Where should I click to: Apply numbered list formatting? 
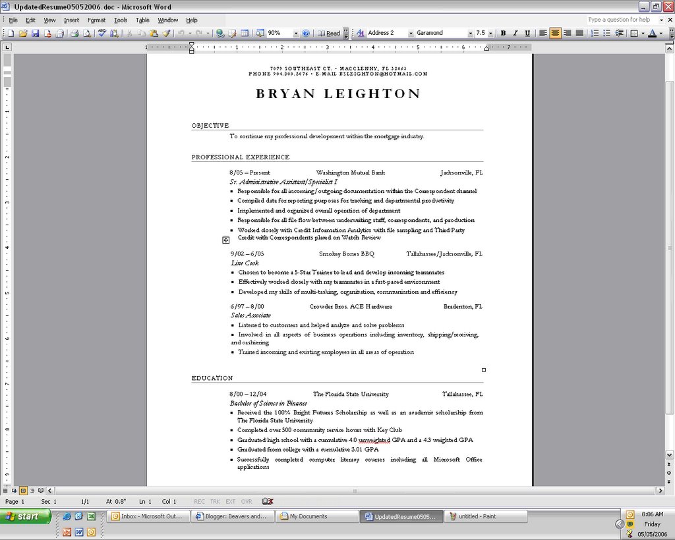[x=595, y=33]
